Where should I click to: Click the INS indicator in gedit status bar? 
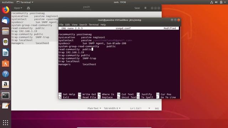(x=157, y=108)
